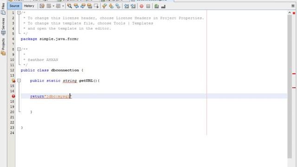
Task: Open the Back history dropdown arrow
Action: (53, 6)
